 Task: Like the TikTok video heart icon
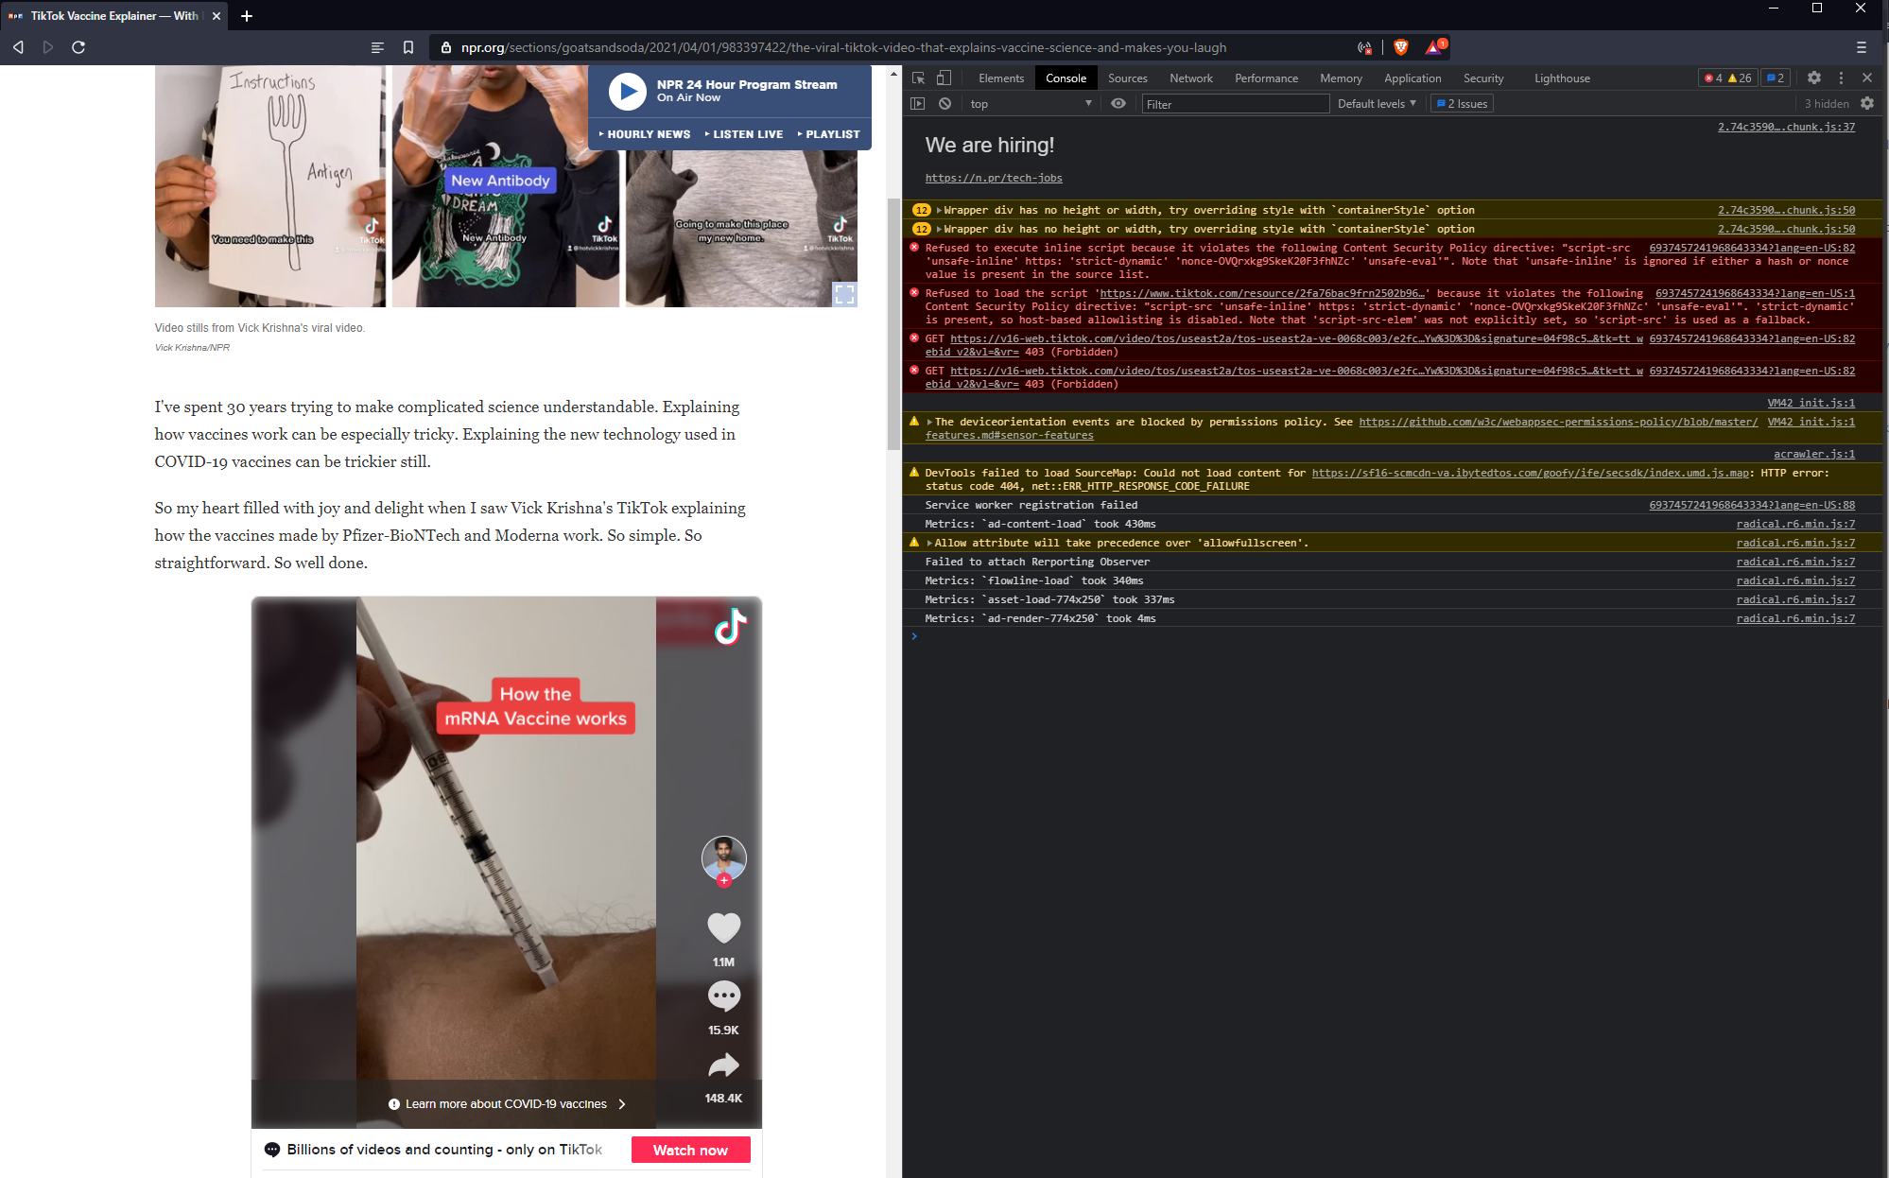click(x=723, y=927)
